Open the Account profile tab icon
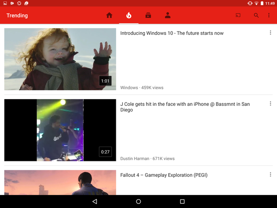The width and height of the screenshot is (277, 208). coord(167,16)
